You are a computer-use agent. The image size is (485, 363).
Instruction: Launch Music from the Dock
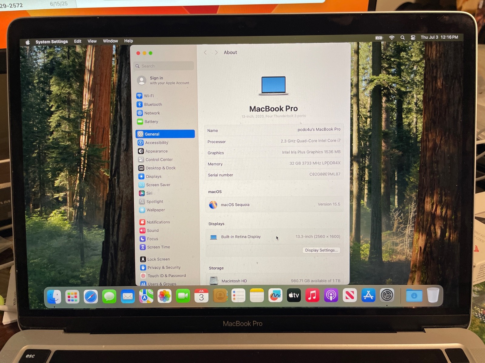(312, 295)
